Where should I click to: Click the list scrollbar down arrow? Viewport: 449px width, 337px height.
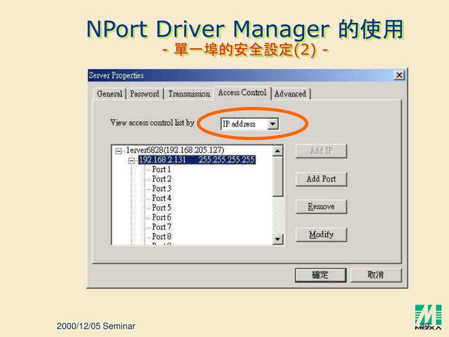pyautogui.click(x=278, y=239)
